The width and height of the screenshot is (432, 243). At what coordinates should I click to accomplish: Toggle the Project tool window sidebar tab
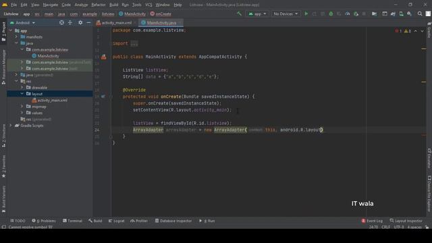(x=3, y=32)
